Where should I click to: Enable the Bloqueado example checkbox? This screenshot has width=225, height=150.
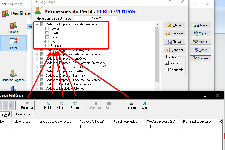coord(167,70)
